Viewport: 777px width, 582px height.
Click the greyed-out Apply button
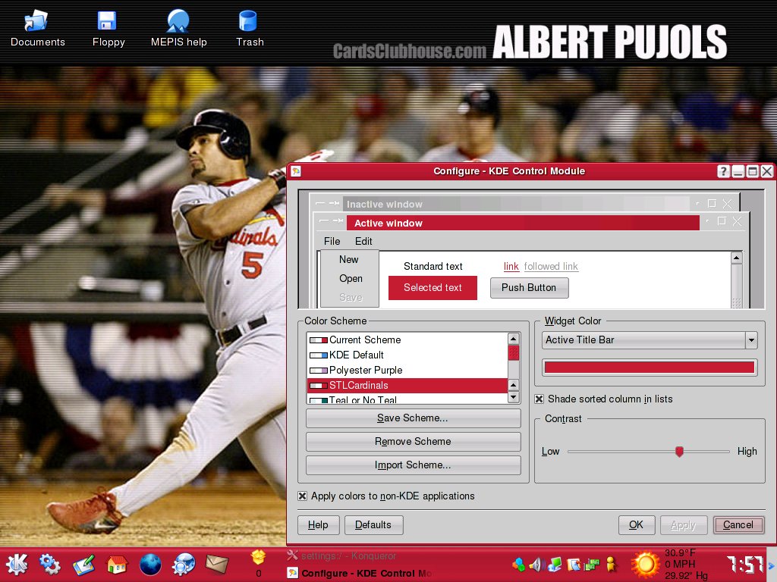[684, 525]
